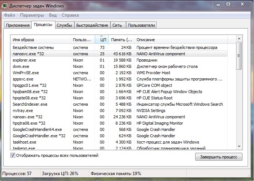The image size is (254, 181).
Task: Select the SearchIndexer.exe process row
Action: (x=30, y=104)
